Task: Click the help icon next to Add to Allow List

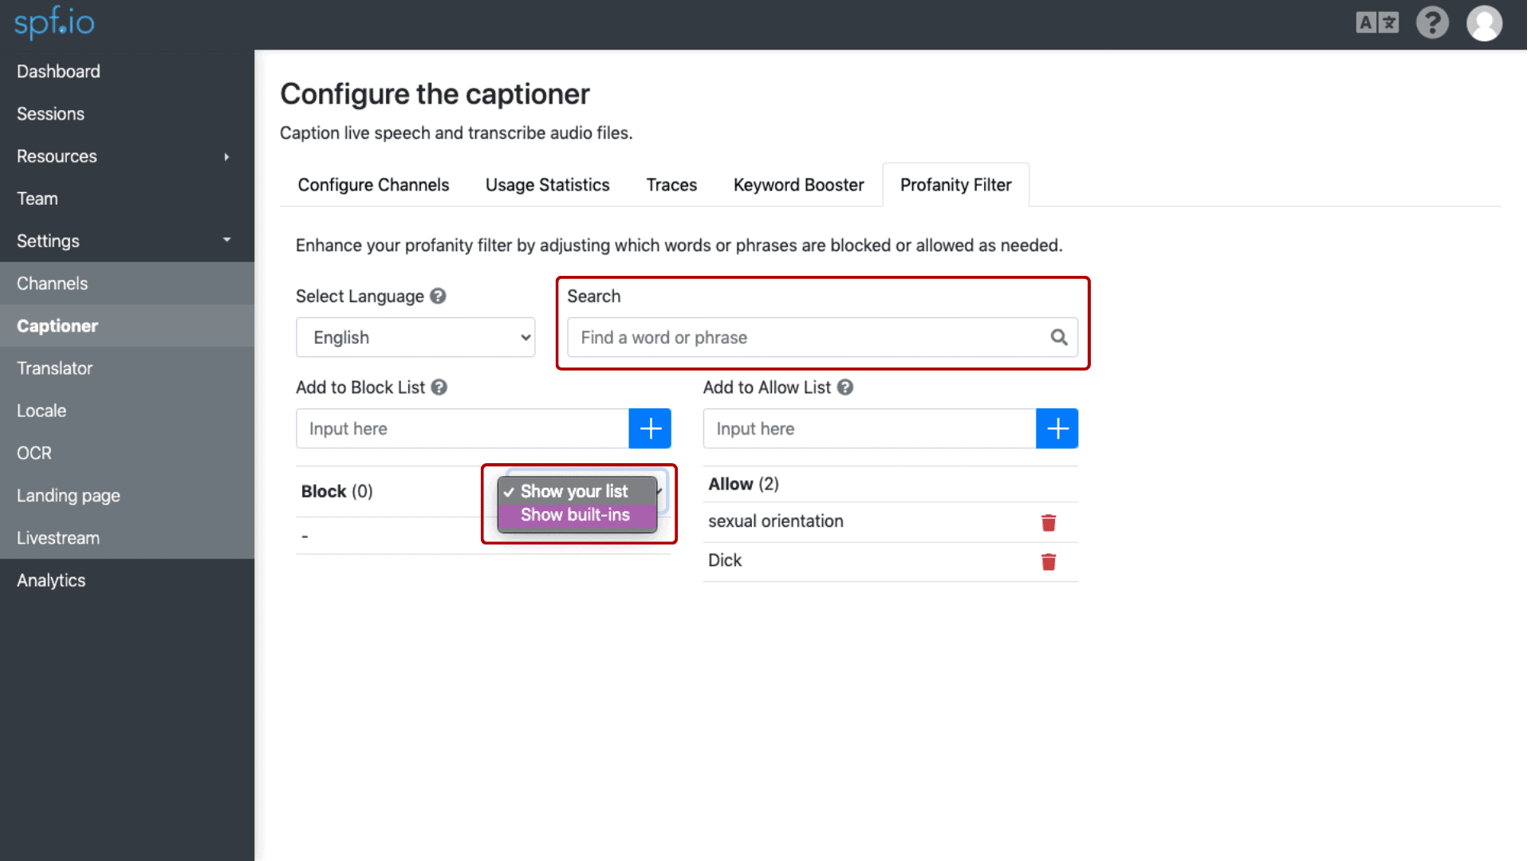Action: pos(846,387)
